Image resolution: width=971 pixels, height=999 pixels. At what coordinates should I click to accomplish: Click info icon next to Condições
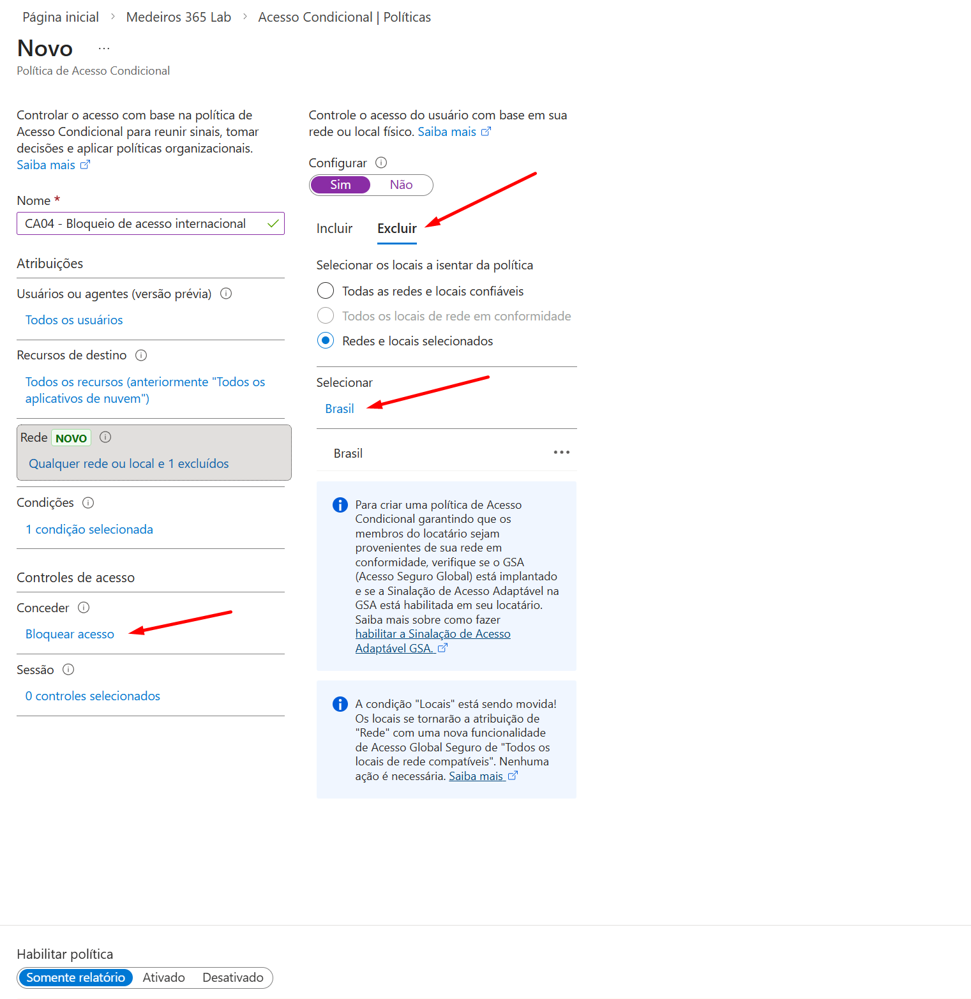coord(89,503)
